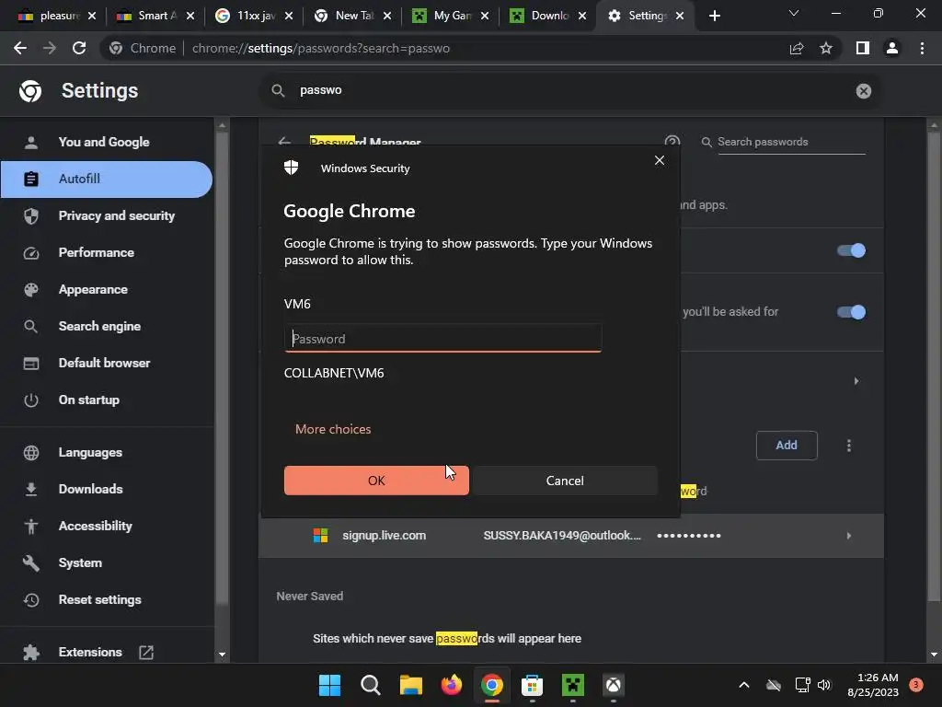This screenshot has width=942, height=707.
Task: Click the Reset settings clock icon
Action: click(x=31, y=599)
